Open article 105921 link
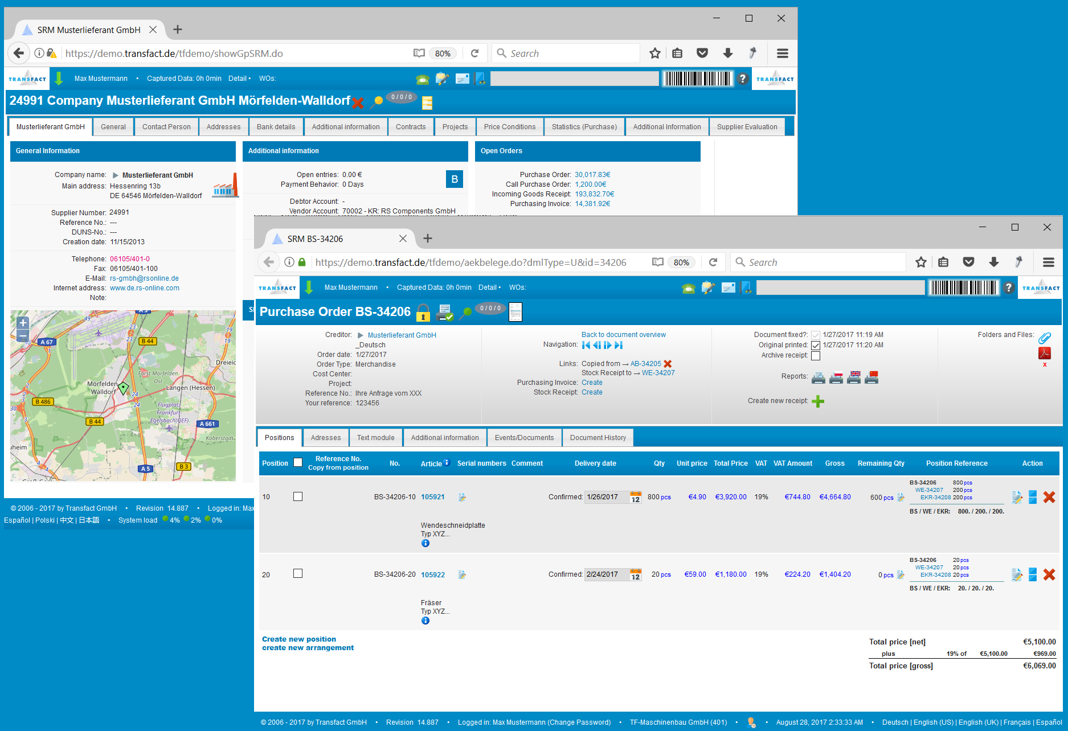This screenshot has width=1068, height=731. [433, 497]
